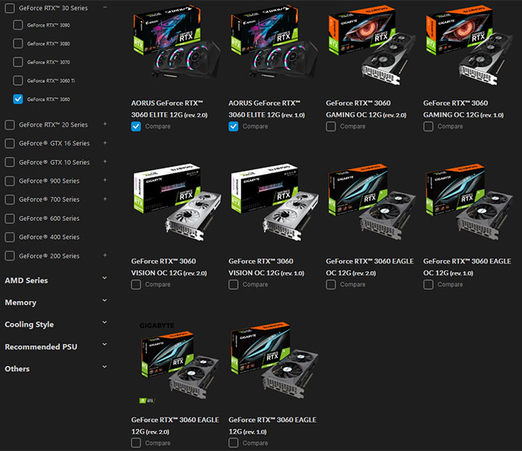
Task: Tick the GeForce RTX 3090 filter
Action: (18, 25)
